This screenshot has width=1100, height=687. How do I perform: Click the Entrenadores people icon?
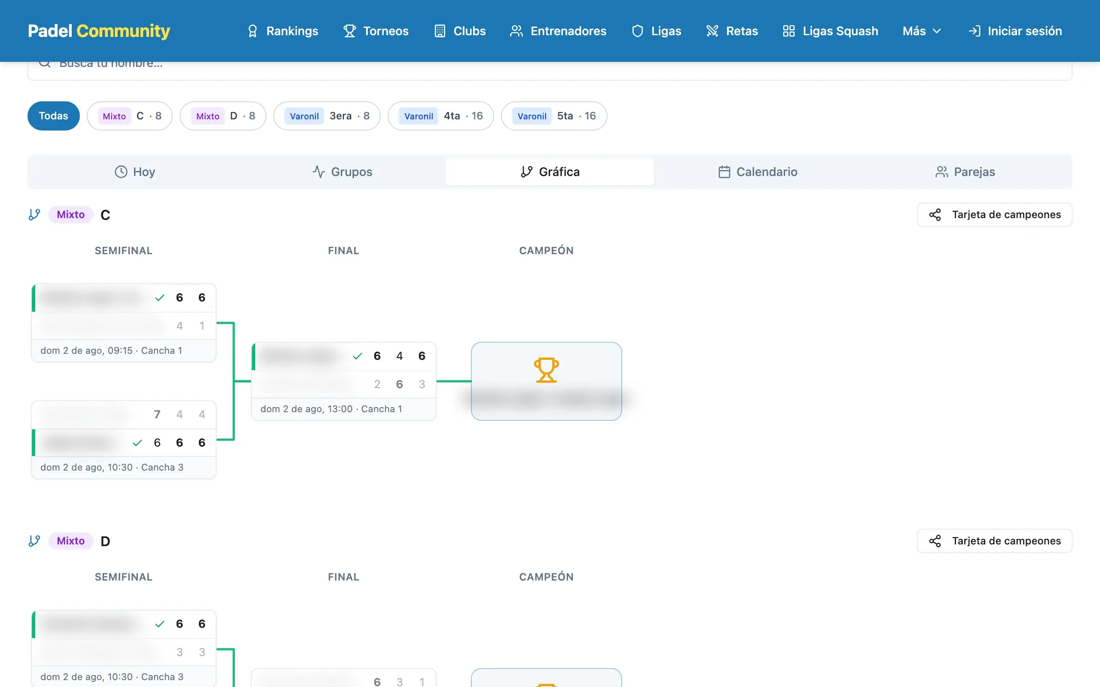[516, 31]
